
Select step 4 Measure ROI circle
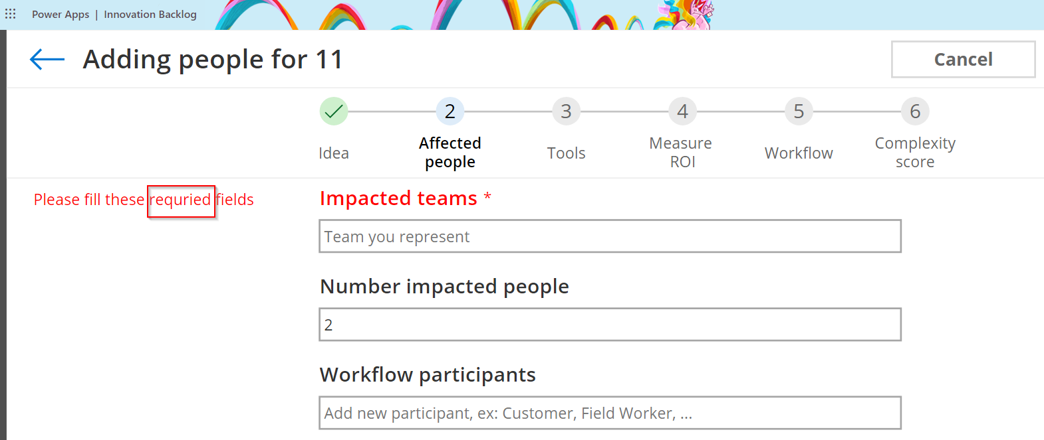pos(682,111)
